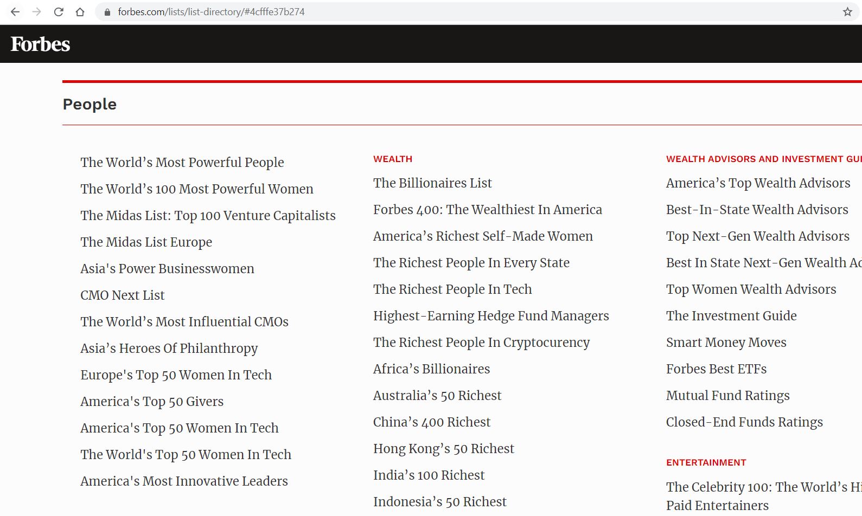Image resolution: width=862 pixels, height=516 pixels.
Task: Open America's Top 50 Givers
Action: pyautogui.click(x=152, y=402)
